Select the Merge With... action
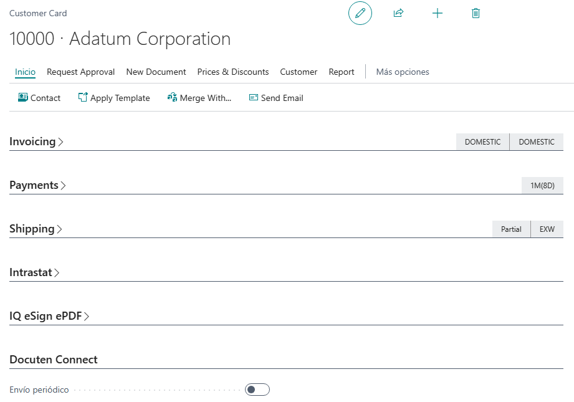Screen dimensions: 574x402 tap(199, 98)
